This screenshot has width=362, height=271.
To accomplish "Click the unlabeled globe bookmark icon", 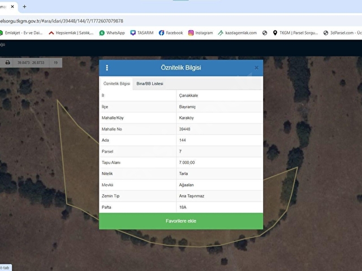I will pyautogui.click(x=265, y=33).
